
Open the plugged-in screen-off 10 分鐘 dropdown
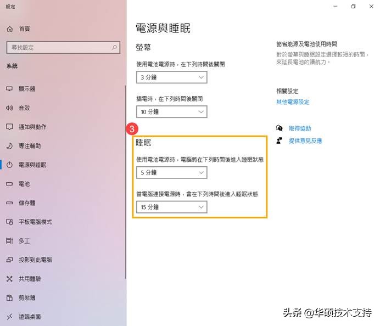[x=171, y=111]
